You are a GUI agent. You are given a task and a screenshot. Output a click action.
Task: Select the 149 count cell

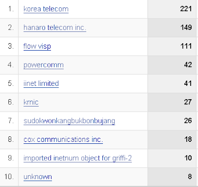[x=172, y=28]
